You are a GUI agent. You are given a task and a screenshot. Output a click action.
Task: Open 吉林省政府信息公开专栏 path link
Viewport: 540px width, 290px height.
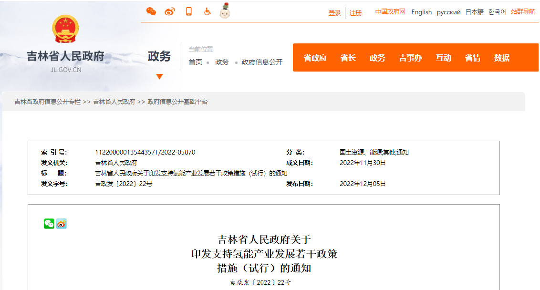pyautogui.click(x=47, y=102)
